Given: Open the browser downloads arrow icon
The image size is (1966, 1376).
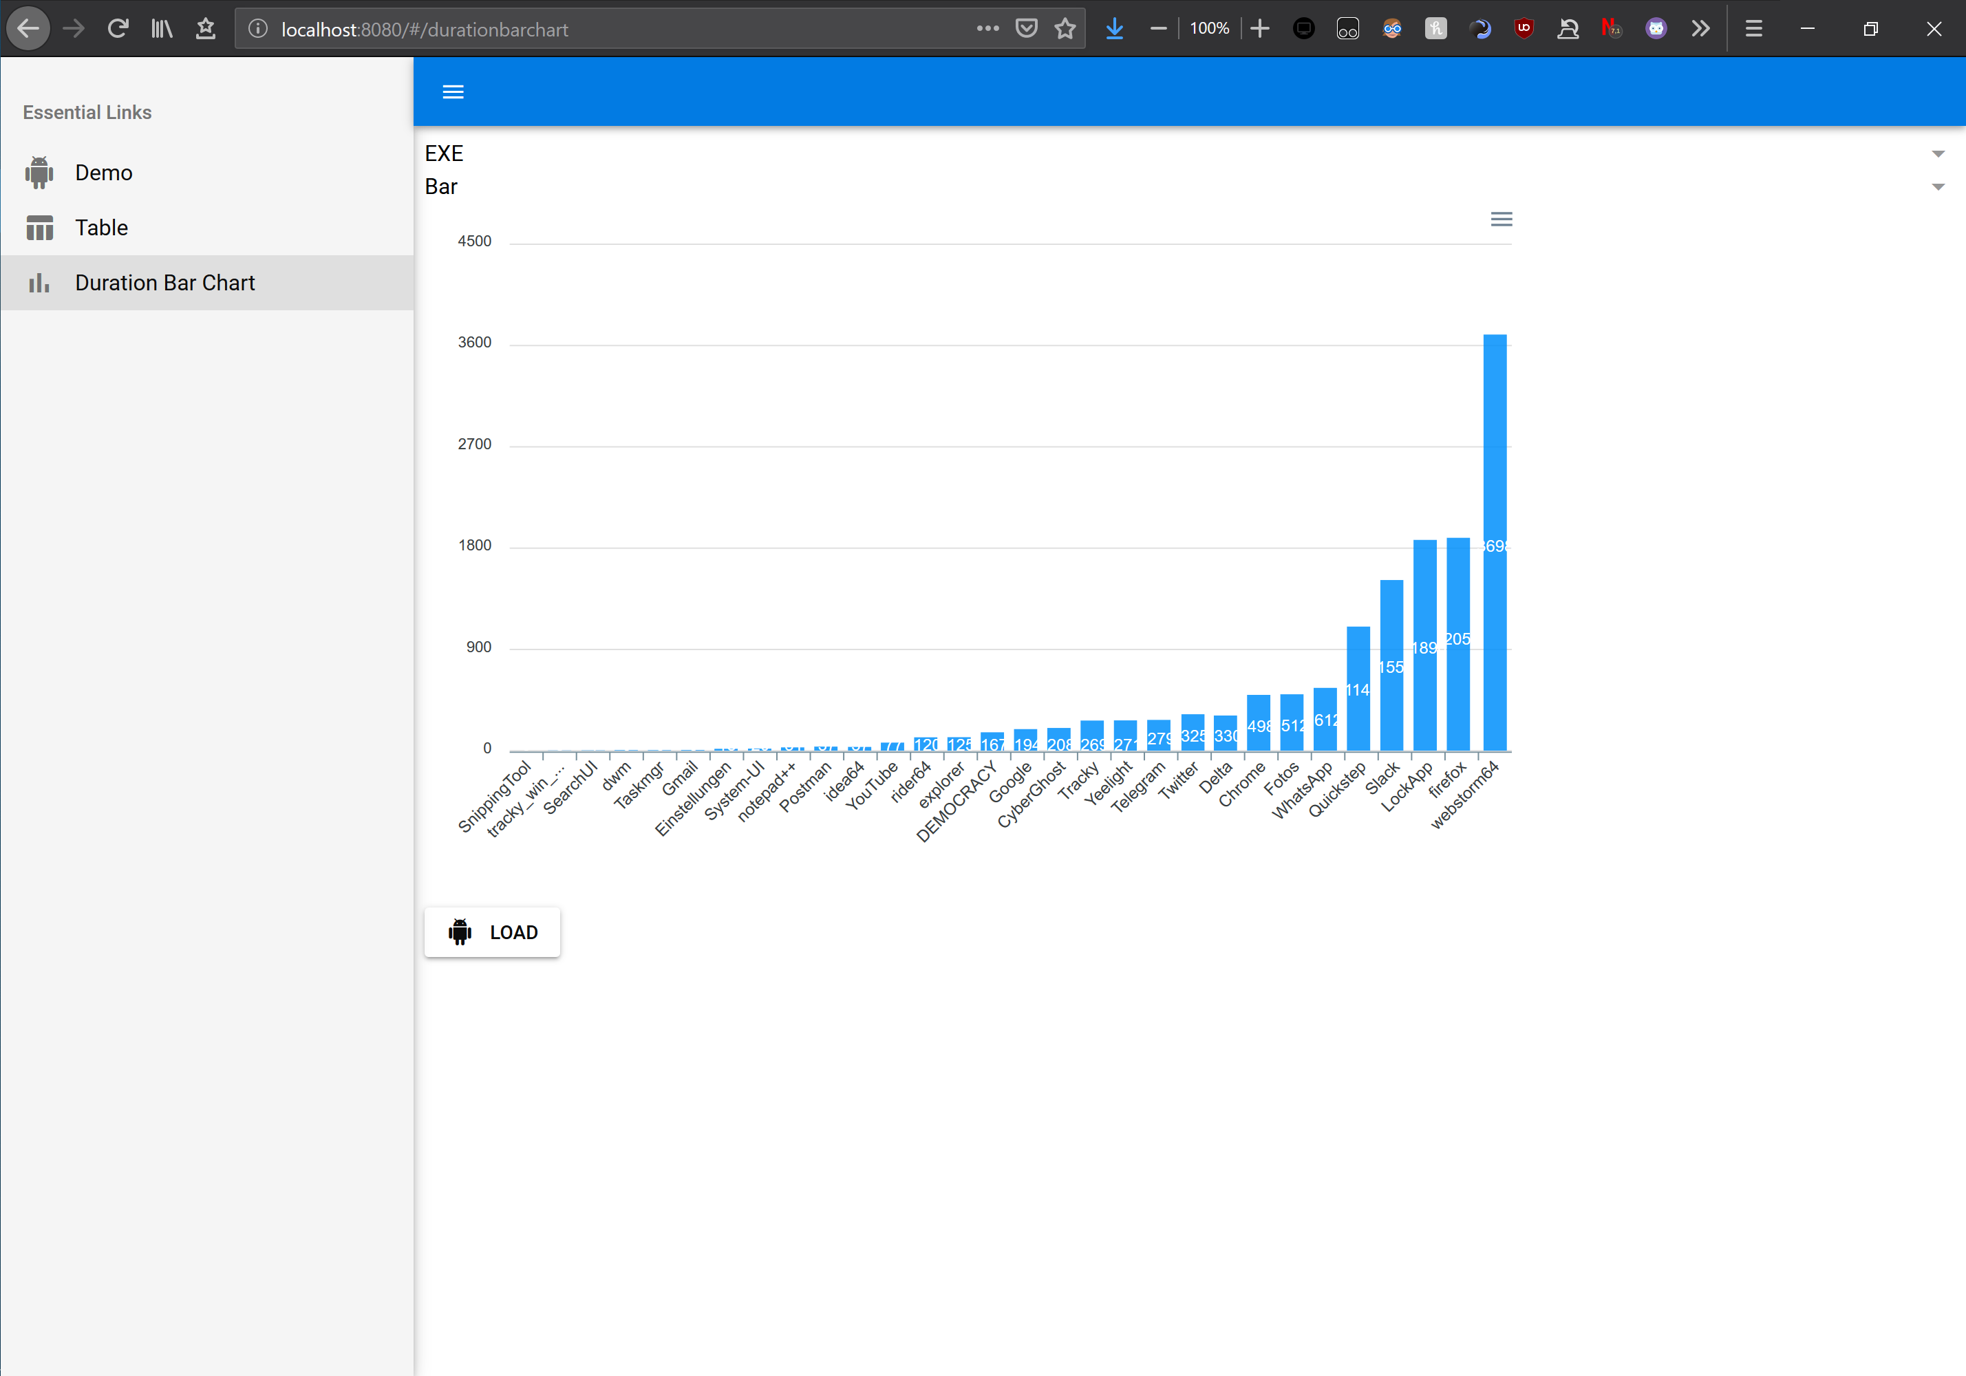Looking at the screenshot, I should point(1114,29).
